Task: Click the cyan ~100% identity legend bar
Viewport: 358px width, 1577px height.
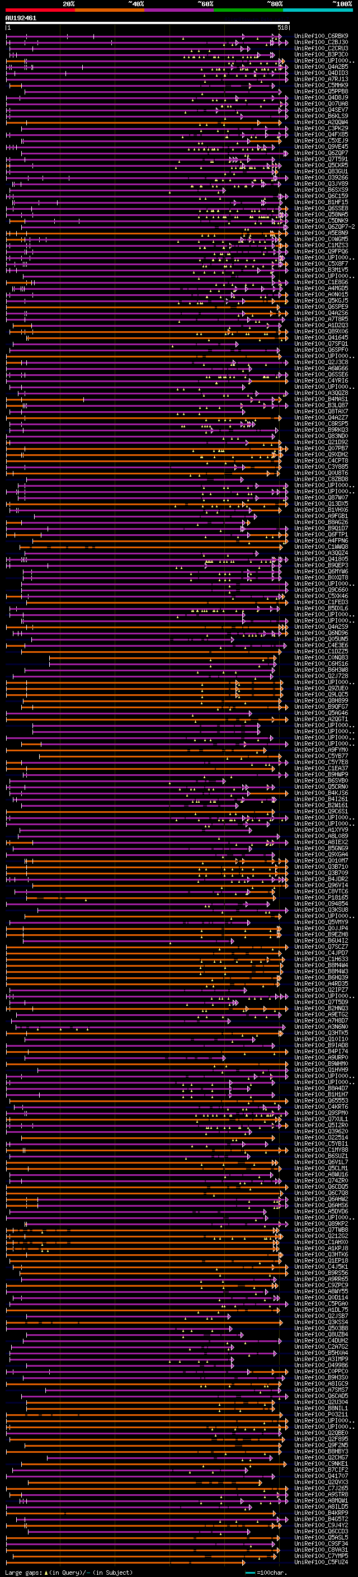Action: point(318,10)
